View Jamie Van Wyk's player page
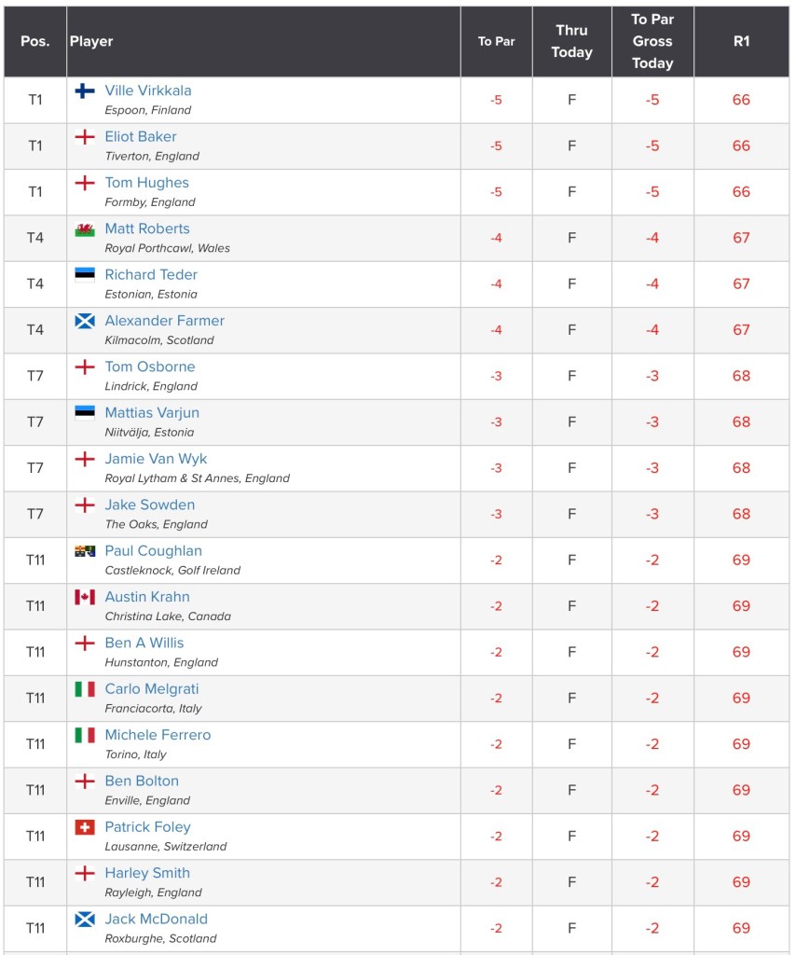The image size is (796, 955). [156, 459]
